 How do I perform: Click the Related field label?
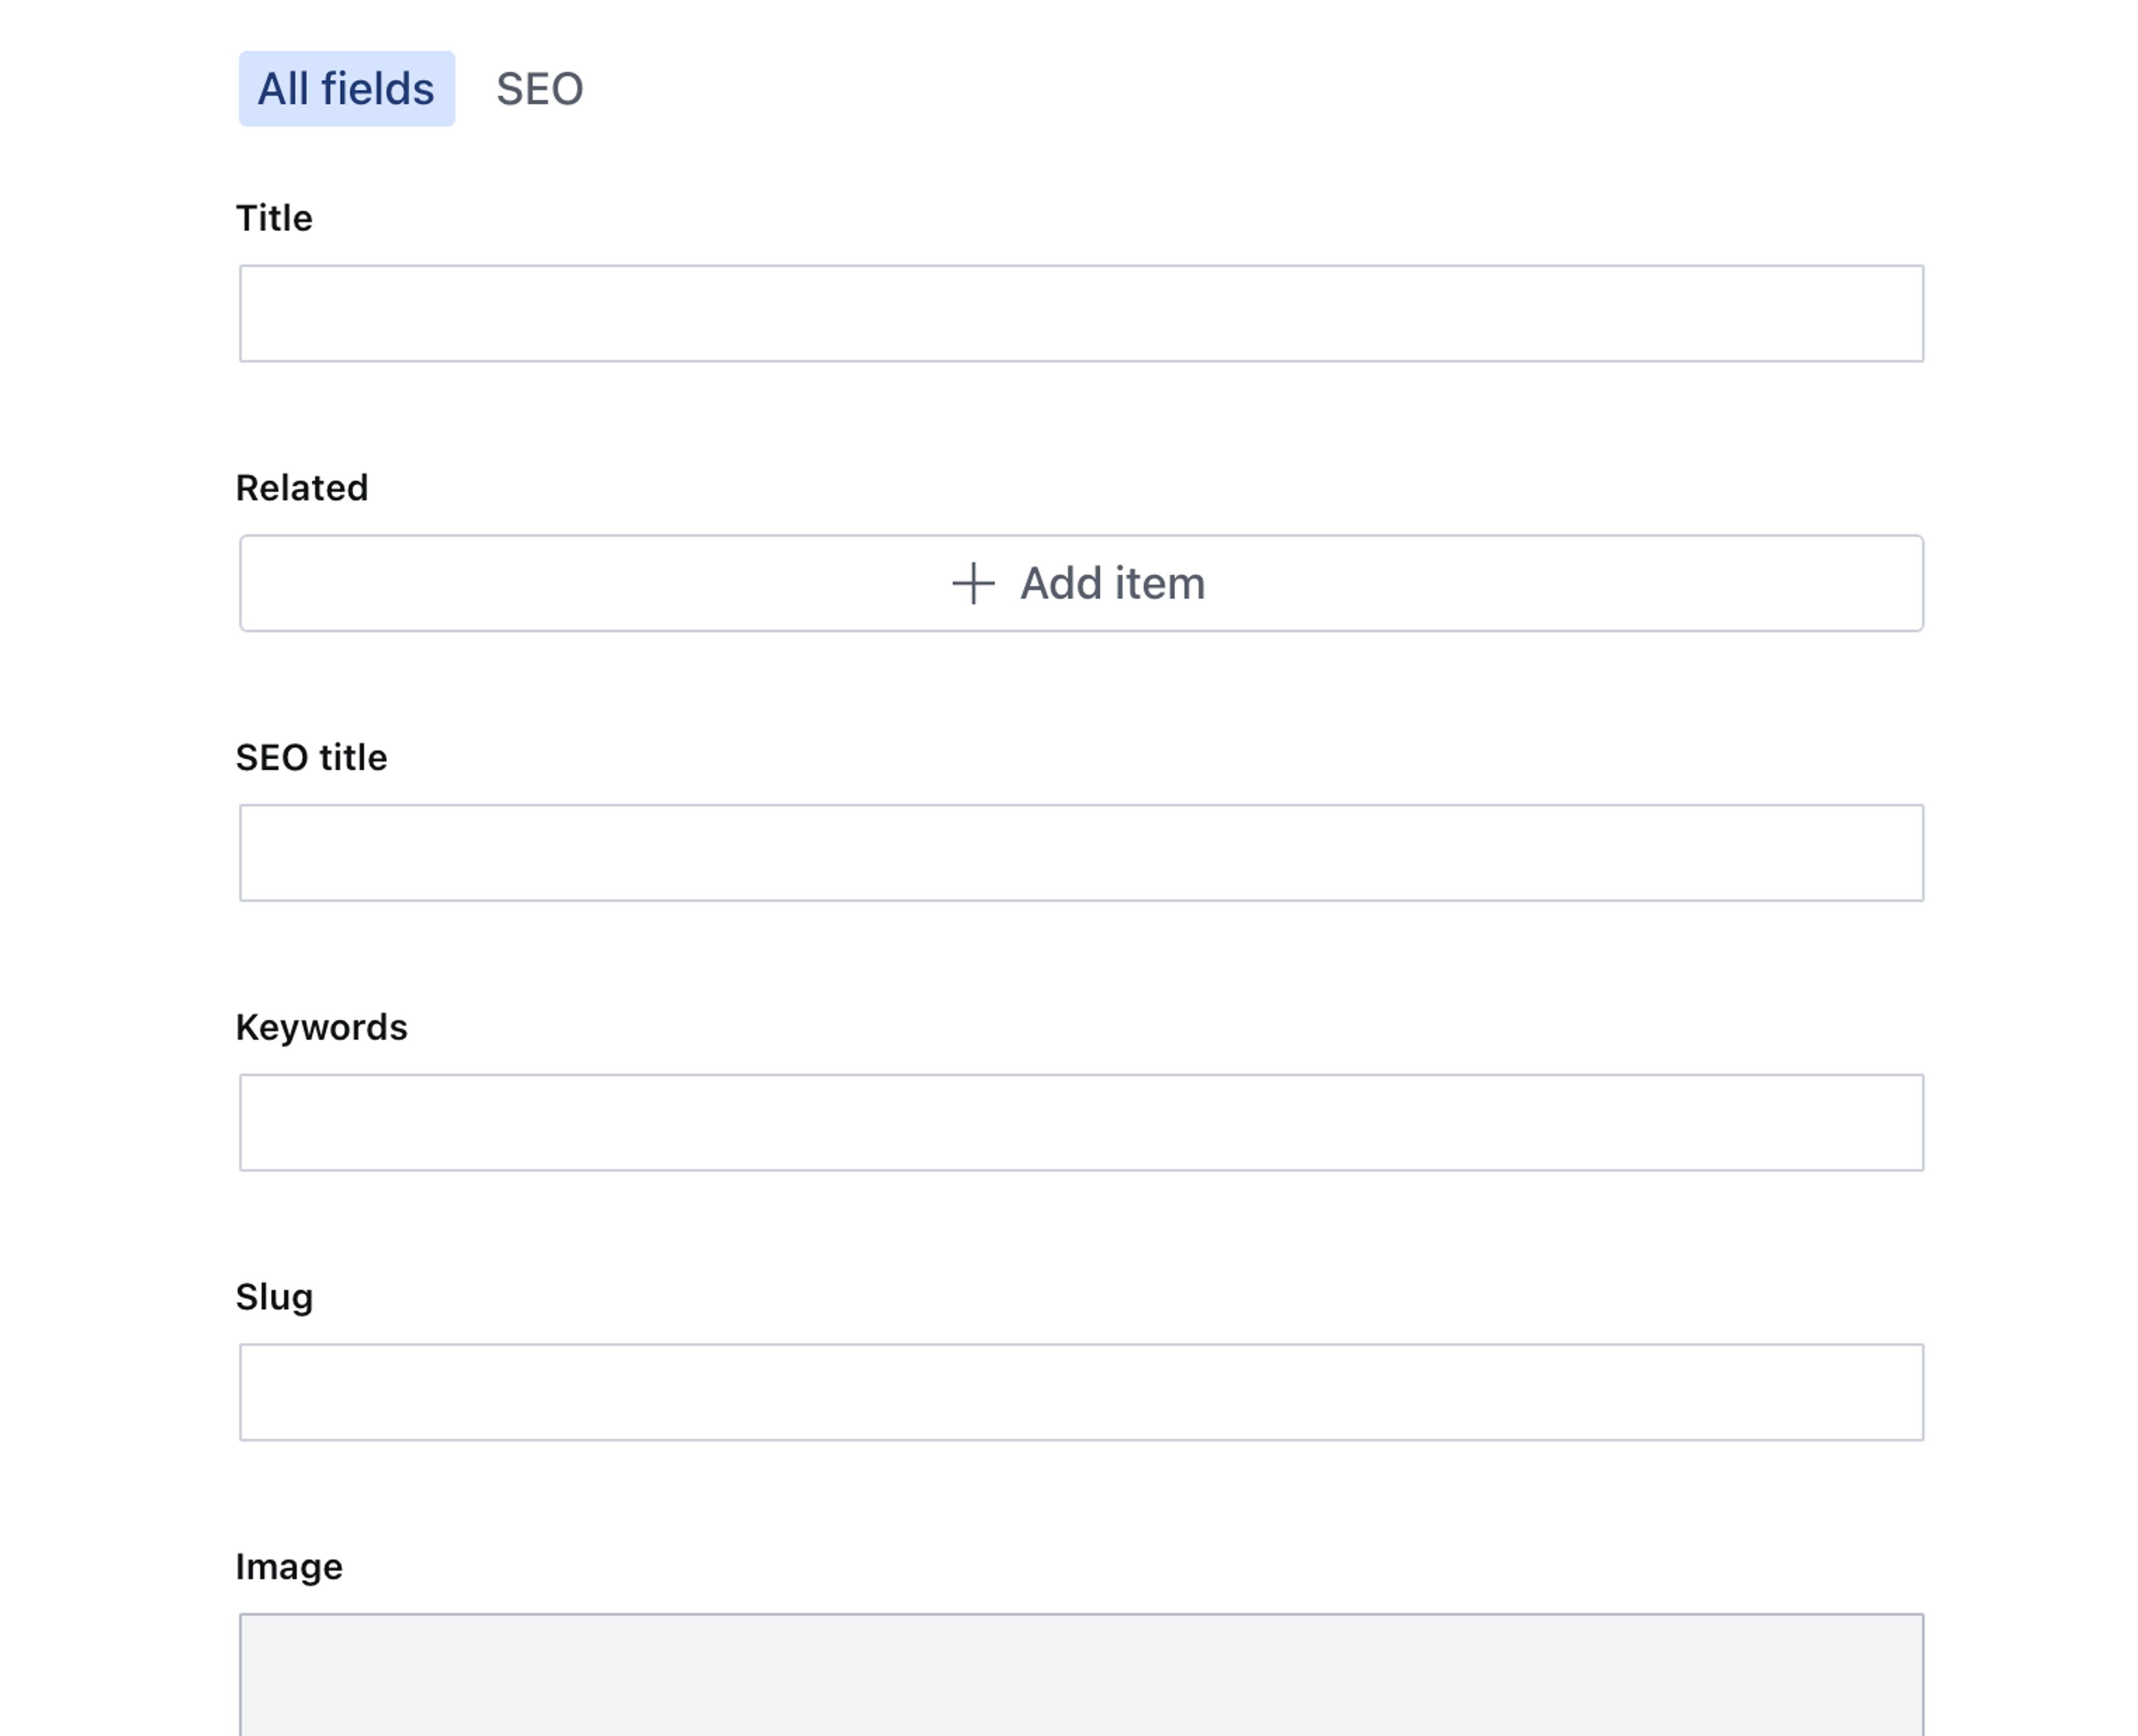302,488
